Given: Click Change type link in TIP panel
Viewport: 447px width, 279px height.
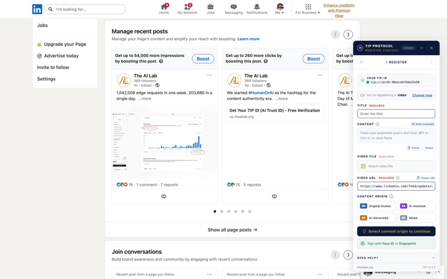Looking at the screenshot, I should tap(422, 95).
